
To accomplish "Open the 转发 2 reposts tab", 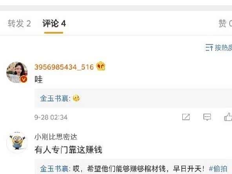I will point(19,24).
